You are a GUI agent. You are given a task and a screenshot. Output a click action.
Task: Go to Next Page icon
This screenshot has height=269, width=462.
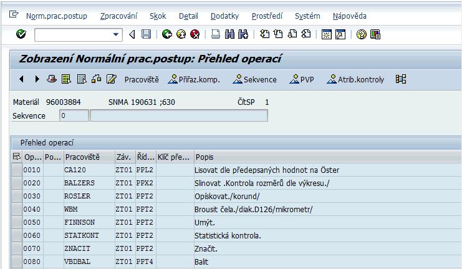click(x=292, y=34)
